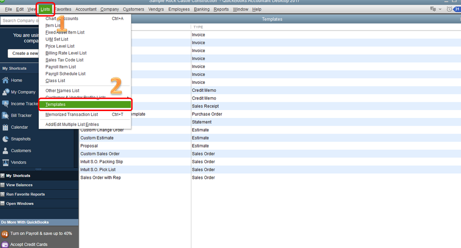Choose Payroll Schedule List

click(x=65, y=74)
